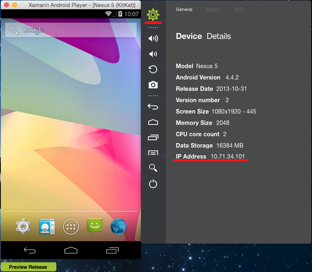Viewport: 312px width, 272px height.
Task: Click the Power button icon
Action: click(x=153, y=184)
